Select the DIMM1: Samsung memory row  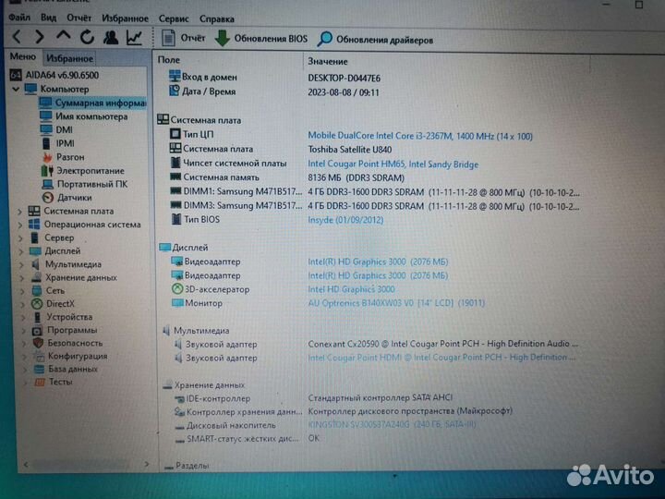pos(374,192)
